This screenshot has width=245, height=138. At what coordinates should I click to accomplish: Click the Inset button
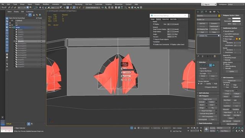tap(212, 105)
